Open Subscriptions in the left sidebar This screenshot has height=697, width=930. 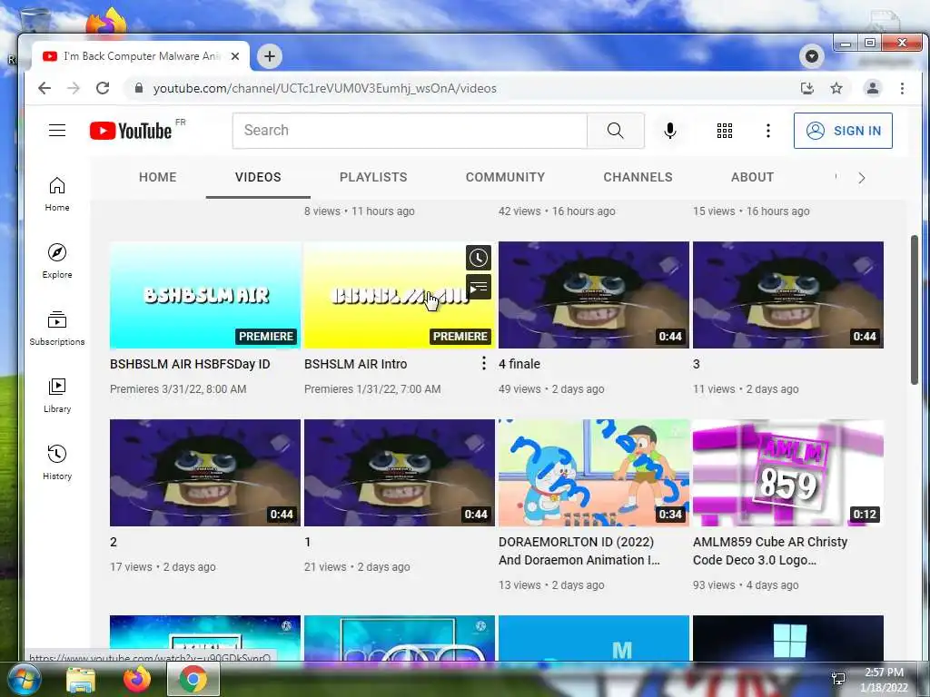[x=57, y=328]
